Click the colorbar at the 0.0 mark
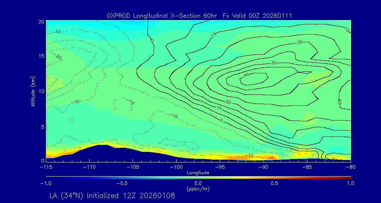Viewport: 381px width, 203px height. click(x=198, y=177)
